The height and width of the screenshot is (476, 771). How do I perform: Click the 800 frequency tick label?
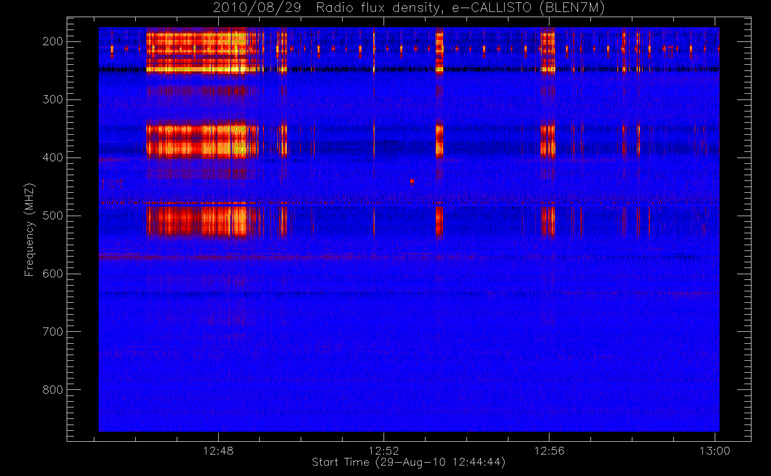(53, 390)
